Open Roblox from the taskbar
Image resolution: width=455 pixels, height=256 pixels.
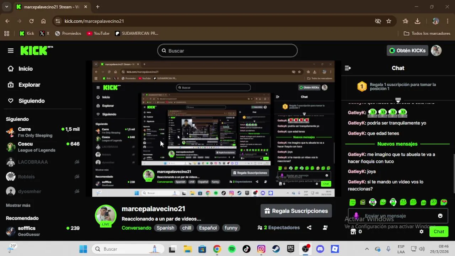pyautogui.click(x=335, y=249)
